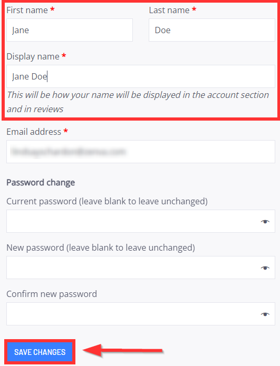Click the Confirm new password label
The width and height of the screenshot is (280, 366).
52,294
